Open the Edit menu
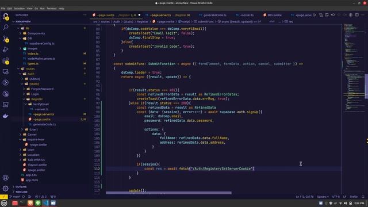368x207 pixels. pos(9,9)
